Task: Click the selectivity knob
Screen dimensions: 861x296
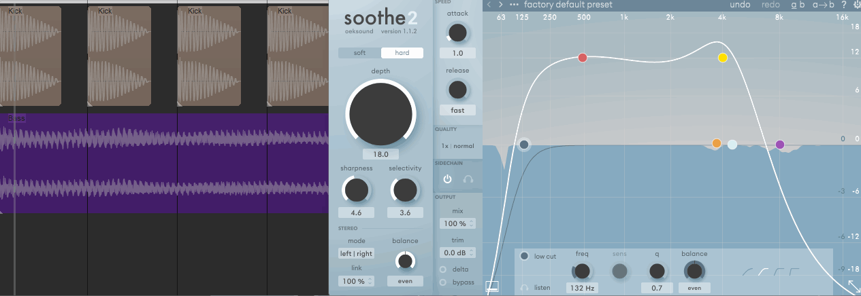Action: 405,190
